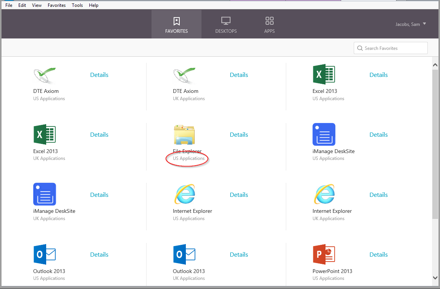View Details for PowerPoint 2013
Screen dimensions: 440x289
click(x=379, y=255)
